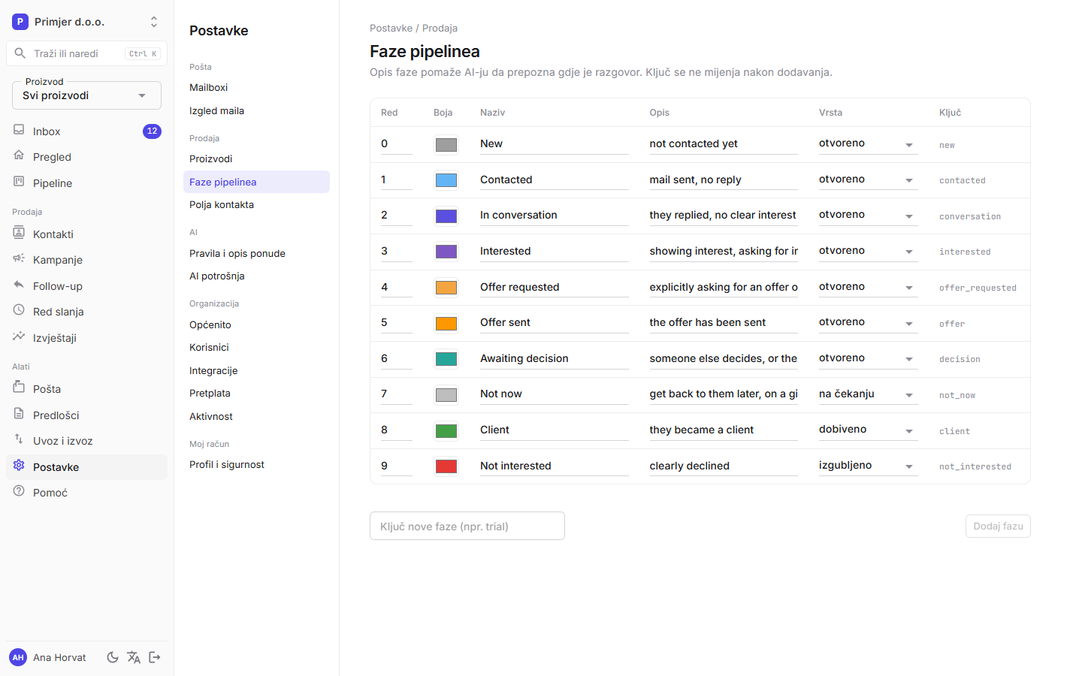Screen dimensions: 1082x676
Task: Edit the 'mail sent, no reply' description
Action: 724,180
